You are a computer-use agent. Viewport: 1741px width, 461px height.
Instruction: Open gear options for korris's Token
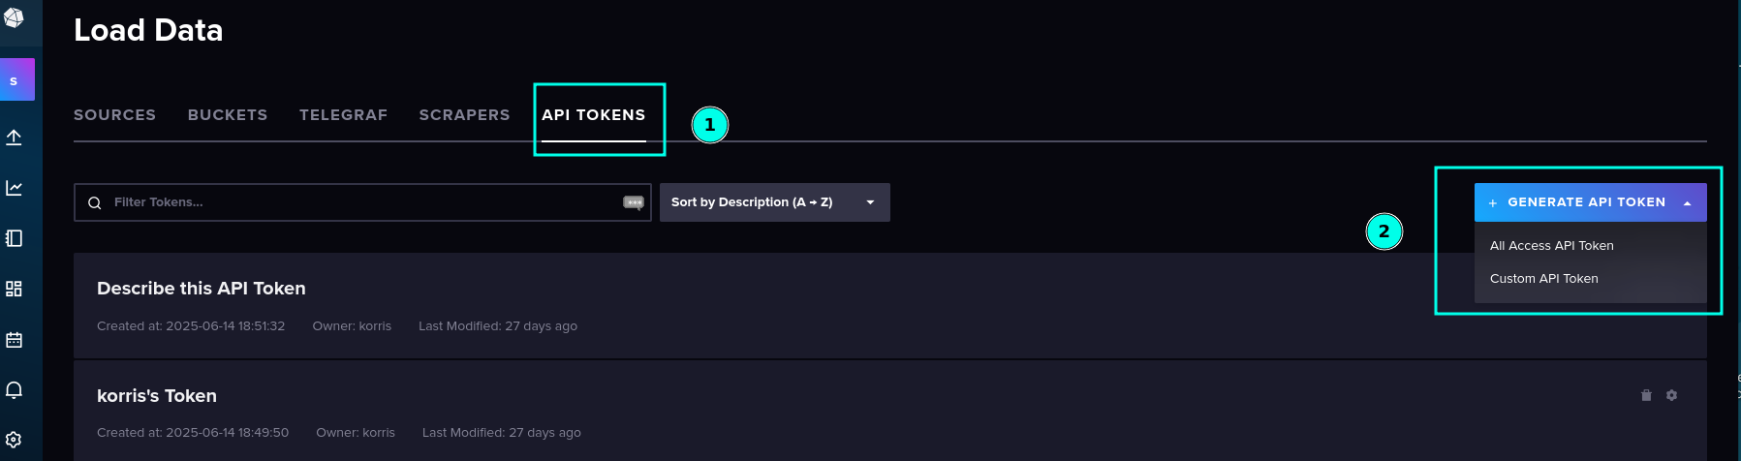(x=1671, y=395)
